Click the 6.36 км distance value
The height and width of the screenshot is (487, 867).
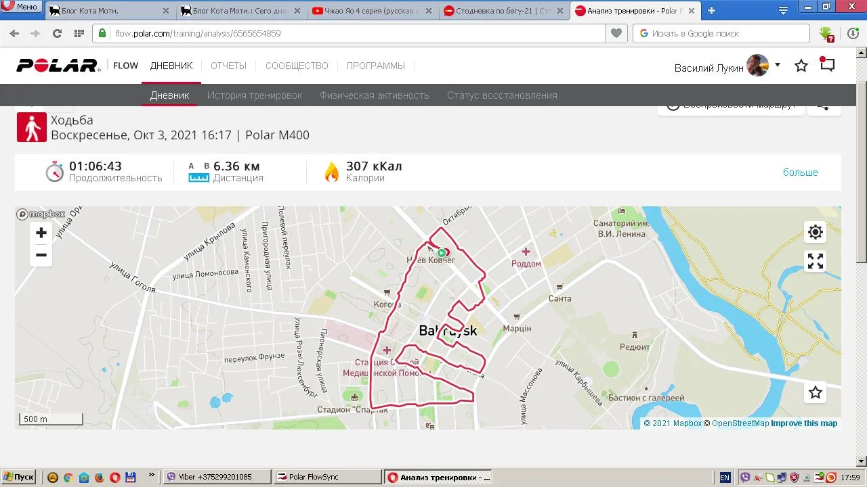tap(236, 166)
